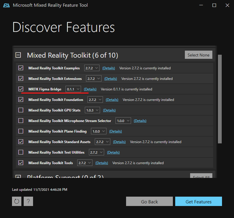Click the 'Mixed Reality Toolkit Test Utilities' label

(x=56, y=152)
